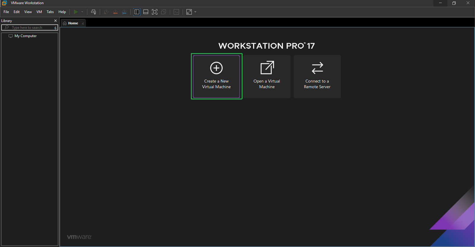Open the Library search filter dropdown

56,28
